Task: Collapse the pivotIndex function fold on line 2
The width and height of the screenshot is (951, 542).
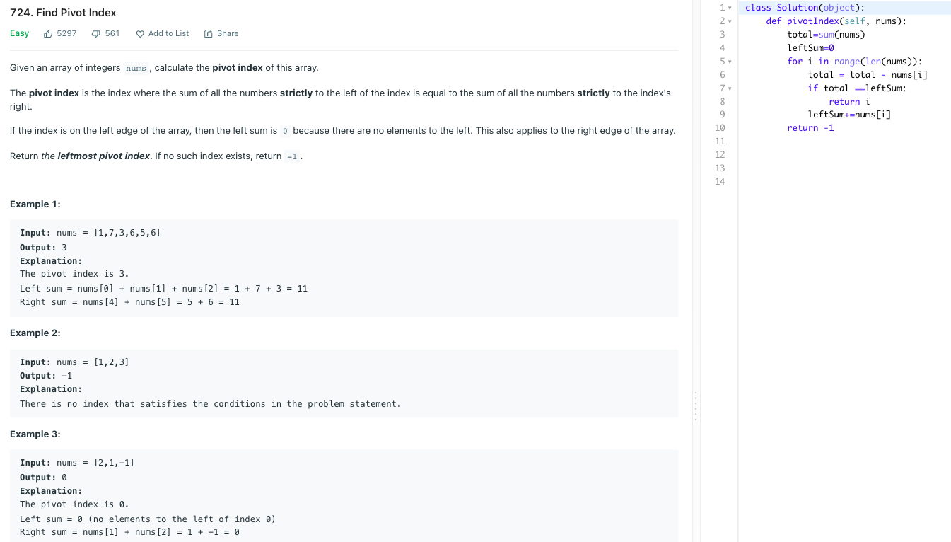Action: click(x=730, y=21)
